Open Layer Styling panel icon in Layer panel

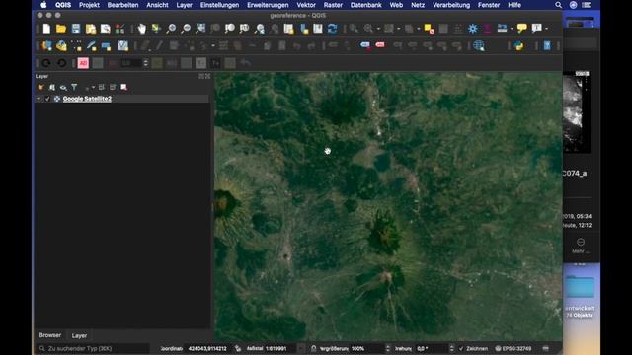pos(40,87)
